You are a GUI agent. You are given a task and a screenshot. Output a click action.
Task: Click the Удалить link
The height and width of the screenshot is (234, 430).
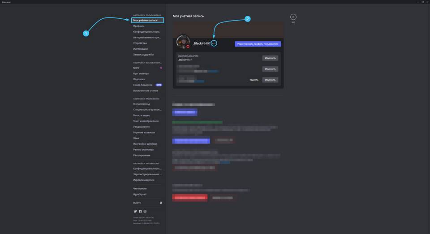(x=254, y=80)
